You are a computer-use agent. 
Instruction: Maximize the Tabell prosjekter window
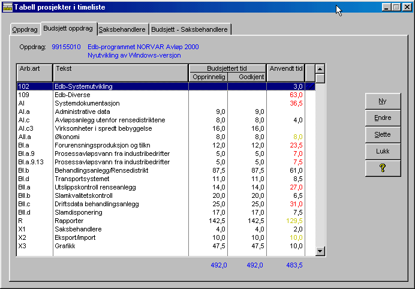pos(396,7)
